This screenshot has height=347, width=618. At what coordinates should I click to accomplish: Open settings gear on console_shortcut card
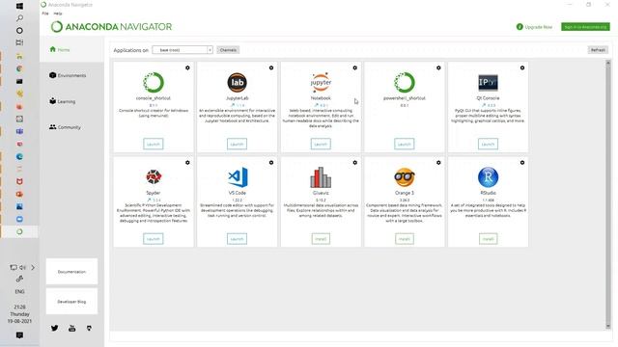pyautogui.click(x=187, y=67)
